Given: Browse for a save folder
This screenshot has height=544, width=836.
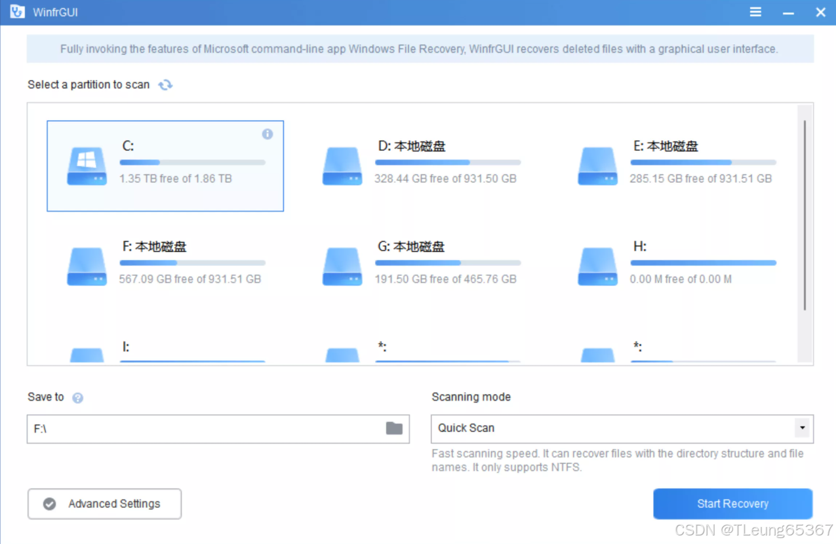Looking at the screenshot, I should coord(394,429).
